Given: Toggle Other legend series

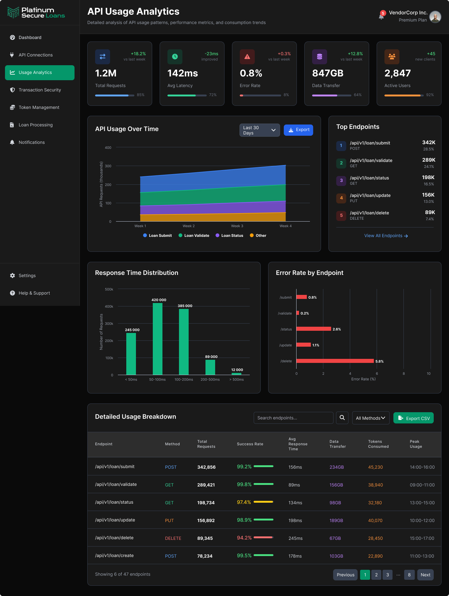Looking at the screenshot, I should pos(258,236).
